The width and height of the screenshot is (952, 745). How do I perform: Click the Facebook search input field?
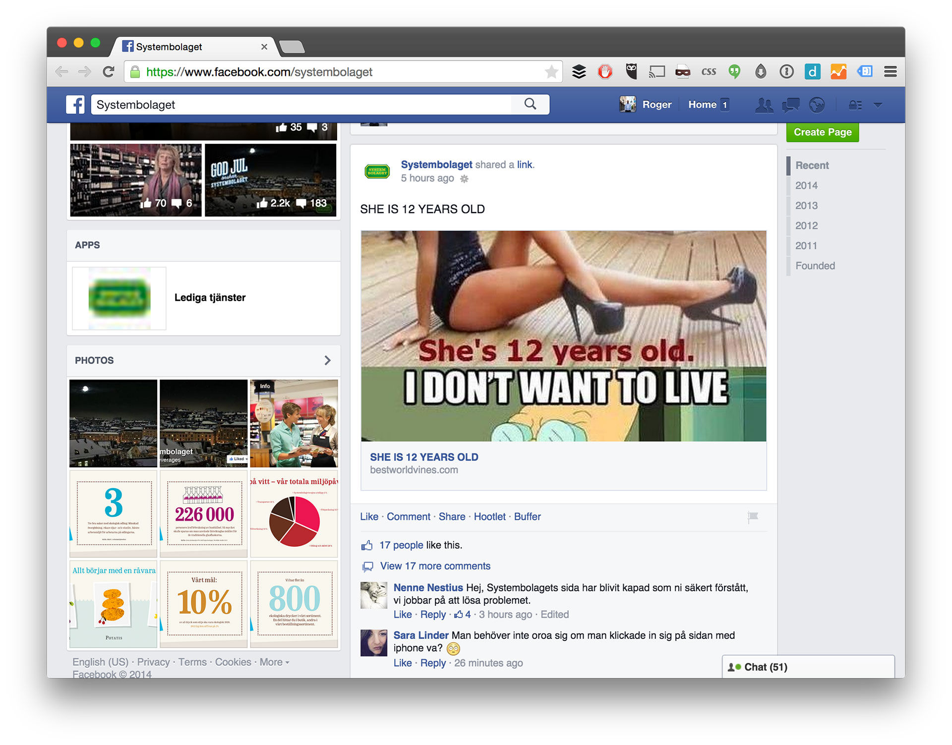point(302,105)
